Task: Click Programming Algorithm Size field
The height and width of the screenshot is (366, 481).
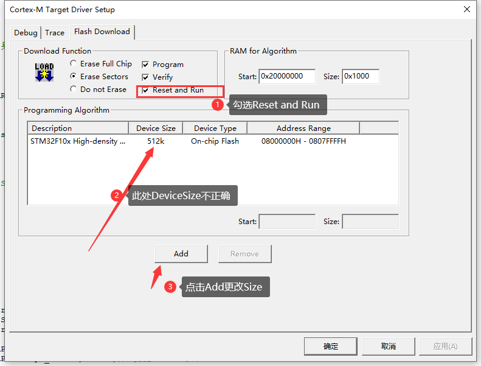Action: 370,222
